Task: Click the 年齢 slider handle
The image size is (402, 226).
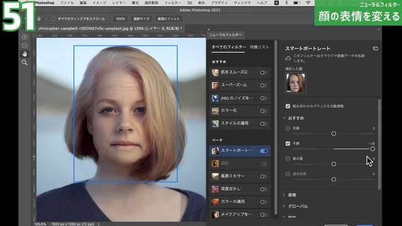Action: coord(372,149)
